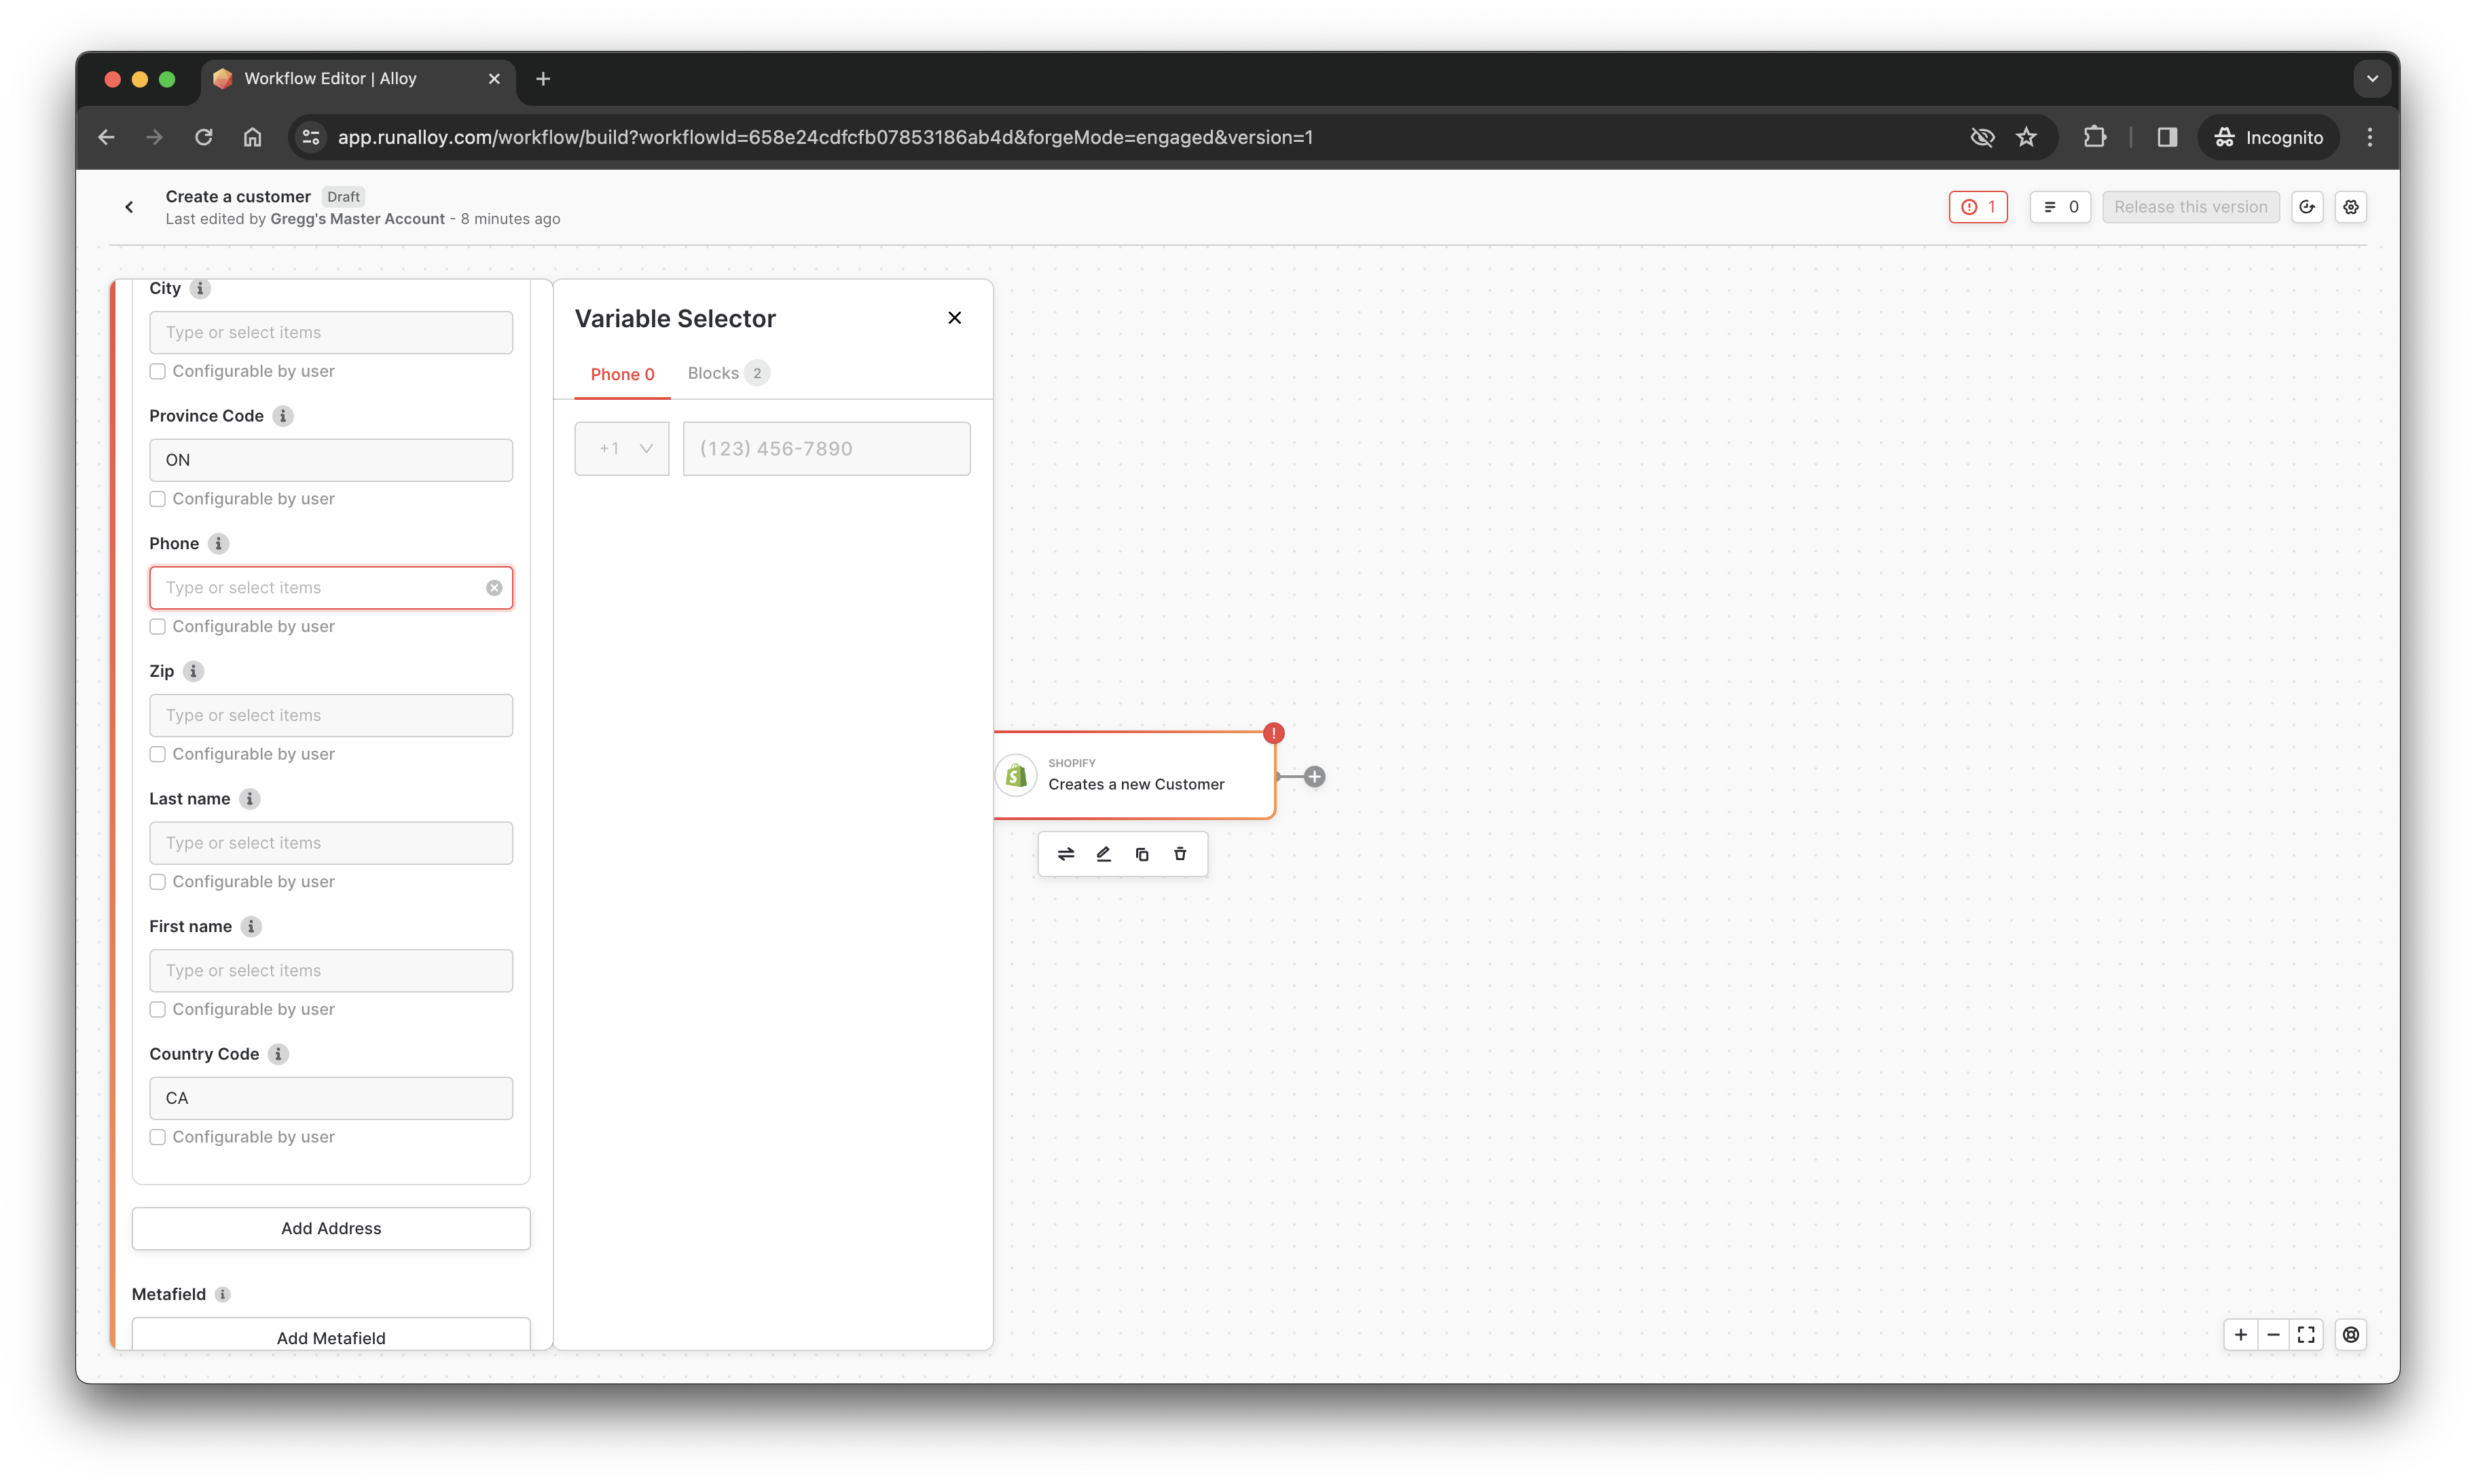2476x1484 pixels.
Task: Toggle the browser side panel icon
Action: tap(2167, 137)
